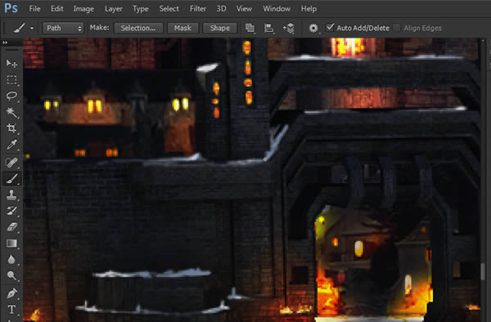The height and width of the screenshot is (322, 491).
Task: Open the 3D menu
Action: click(222, 9)
